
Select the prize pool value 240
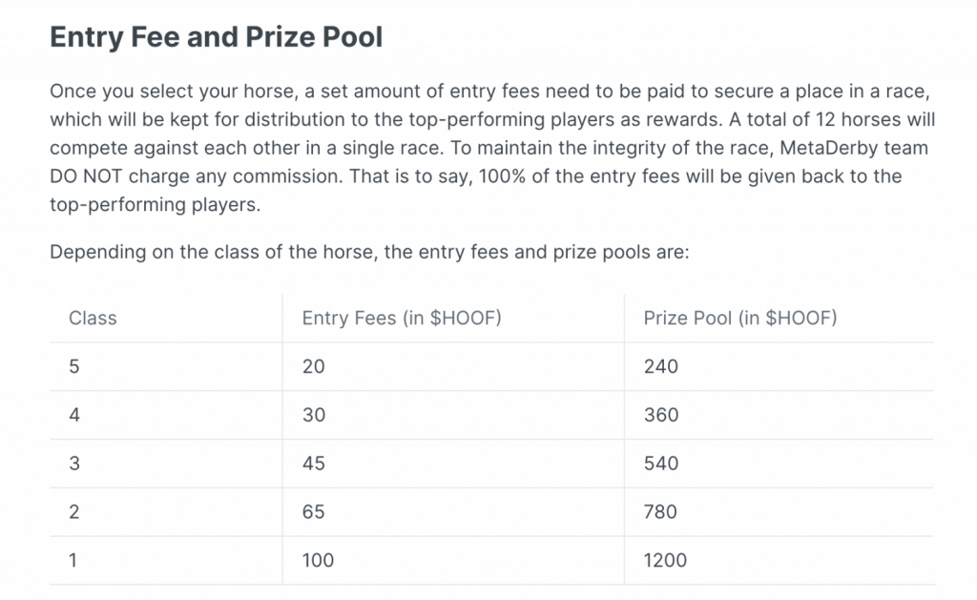660,366
